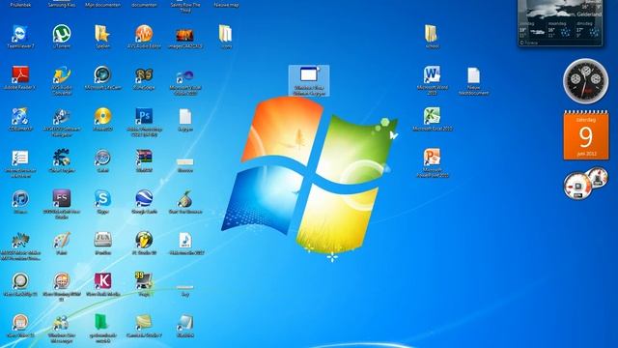Open Microsoft PowerPoint 2010

(x=432, y=158)
